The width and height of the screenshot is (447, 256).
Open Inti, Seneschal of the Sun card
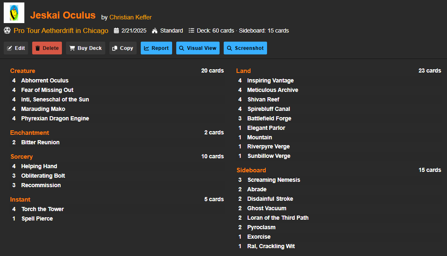[x=55, y=99]
